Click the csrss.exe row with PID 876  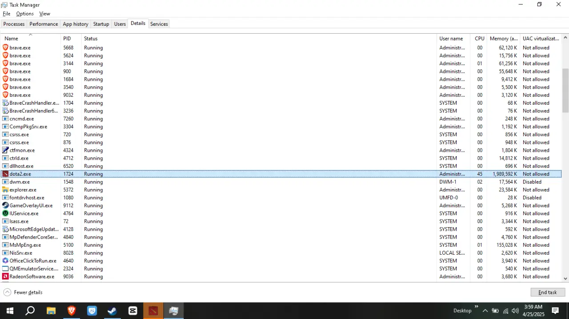(x=281, y=142)
